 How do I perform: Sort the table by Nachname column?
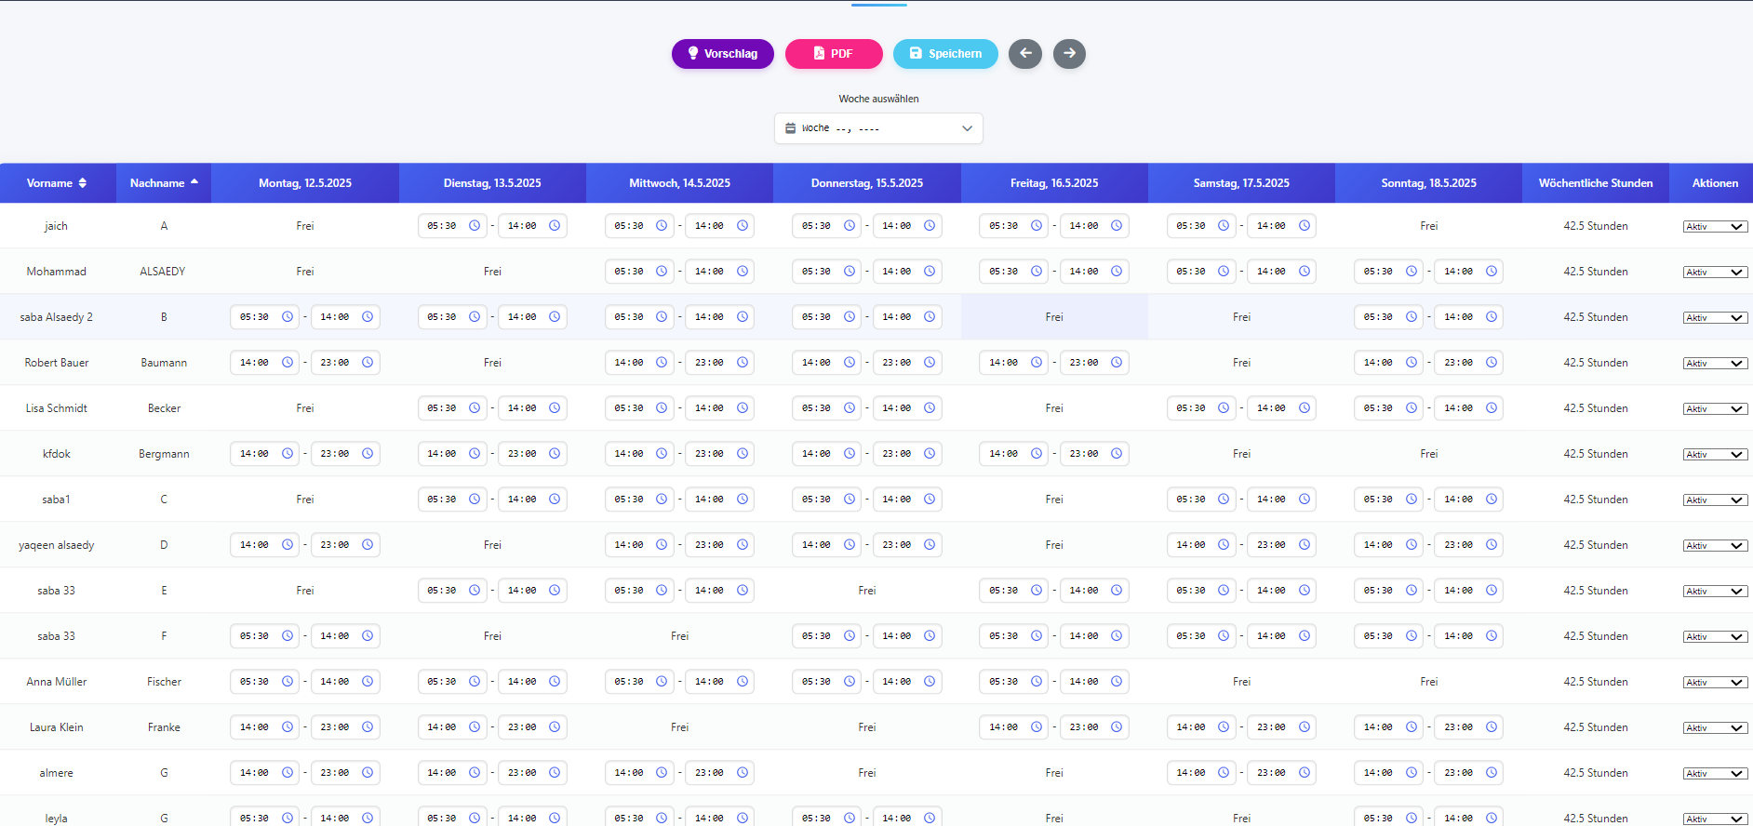click(164, 183)
